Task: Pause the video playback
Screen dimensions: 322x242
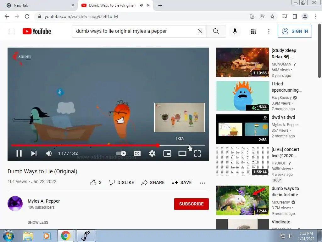Action: point(19,153)
